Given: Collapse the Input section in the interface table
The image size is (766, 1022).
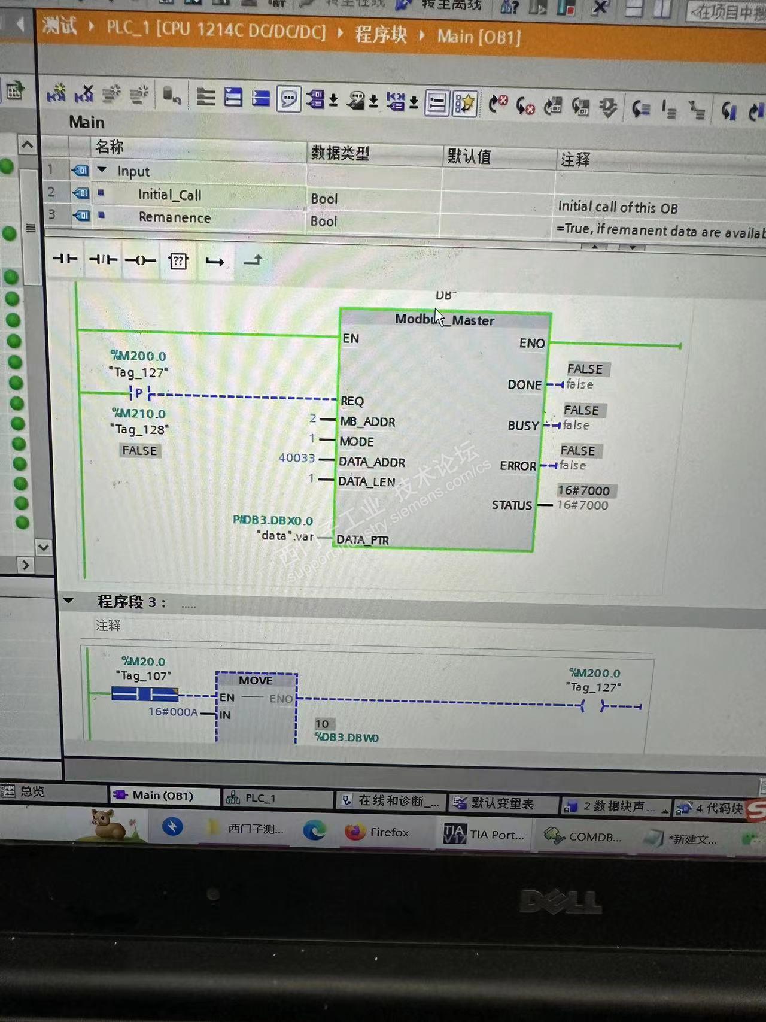Looking at the screenshot, I should click(x=102, y=170).
